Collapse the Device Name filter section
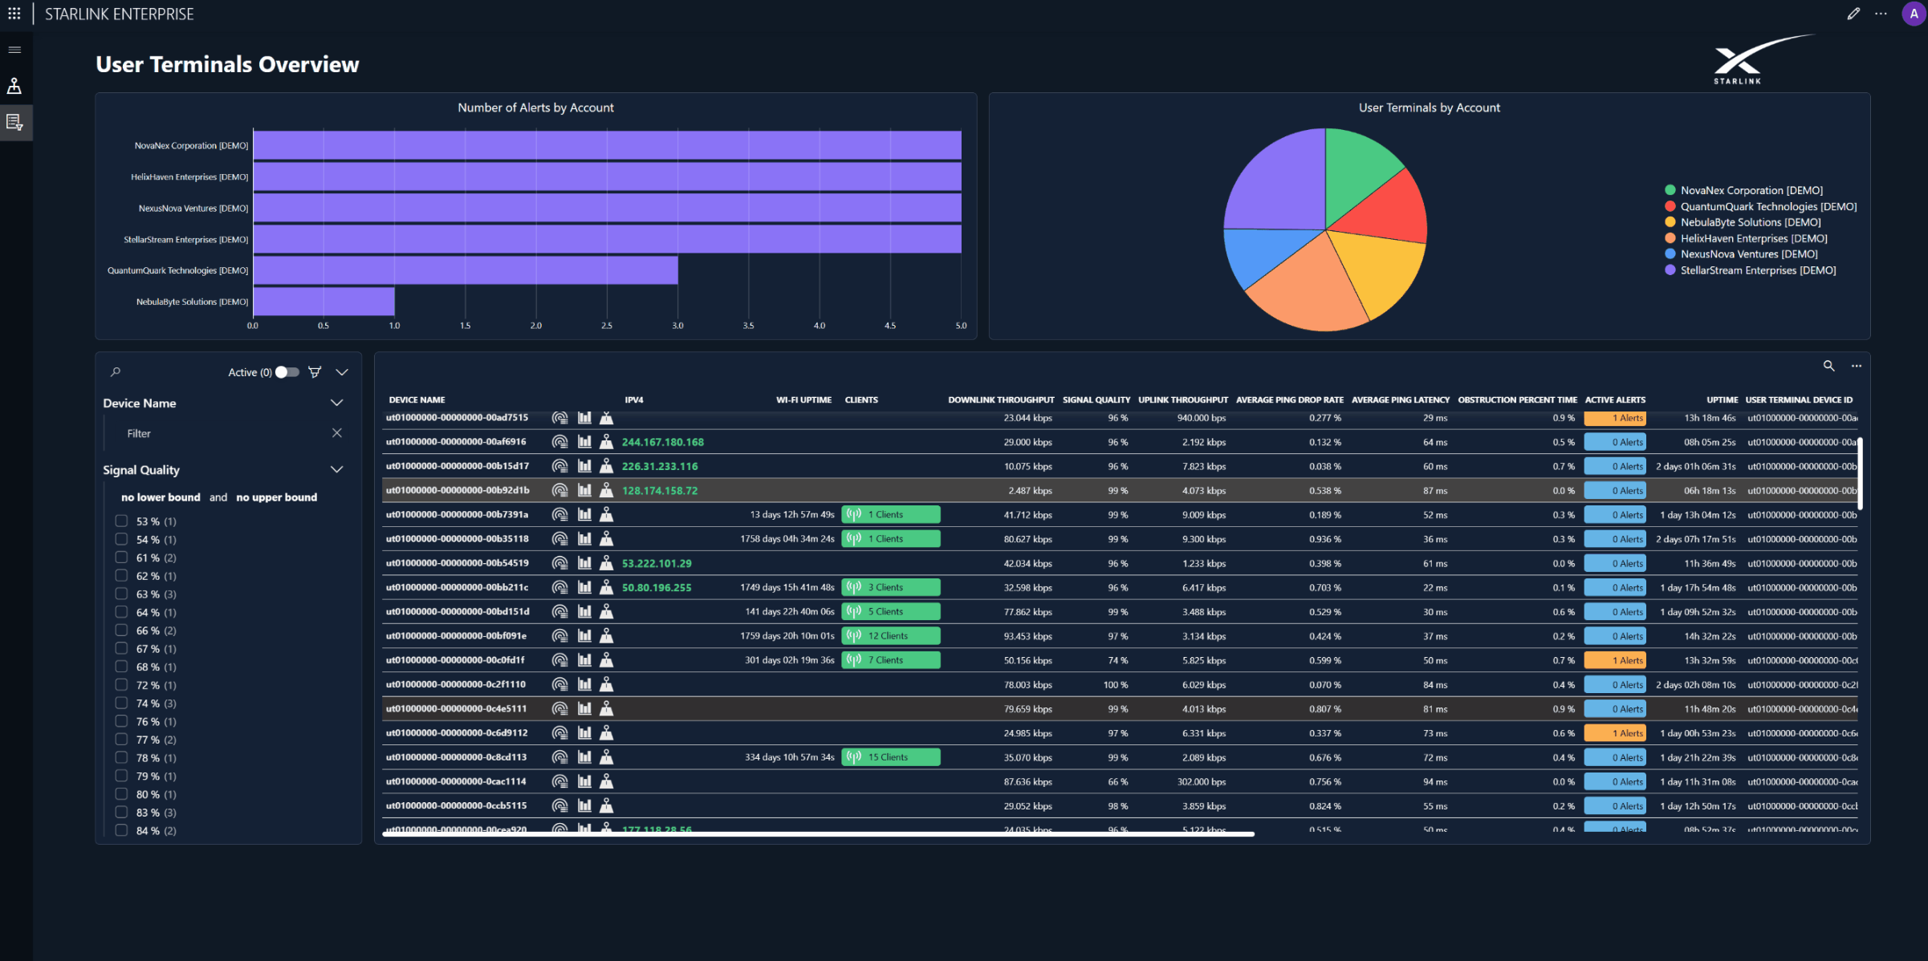The width and height of the screenshot is (1928, 961). [x=337, y=403]
